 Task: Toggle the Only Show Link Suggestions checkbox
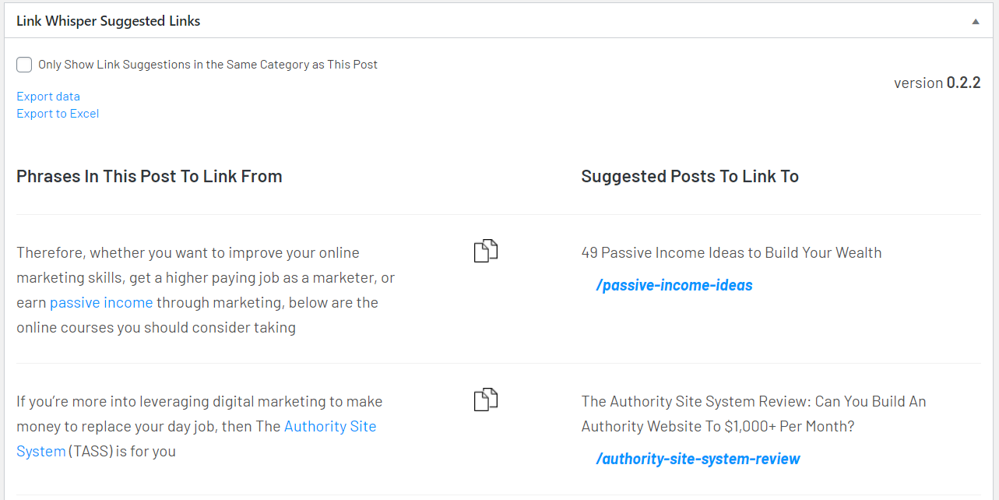pos(23,64)
